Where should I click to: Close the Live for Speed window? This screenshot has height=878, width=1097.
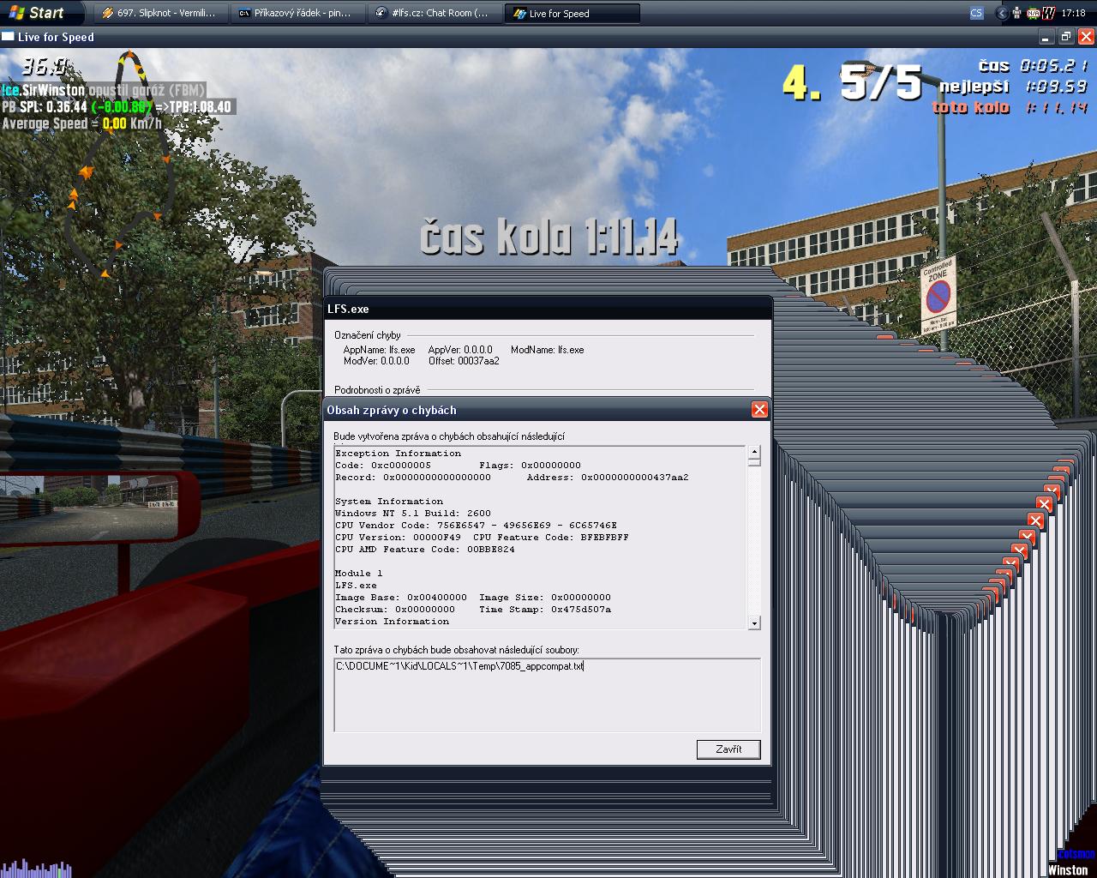tap(1086, 37)
